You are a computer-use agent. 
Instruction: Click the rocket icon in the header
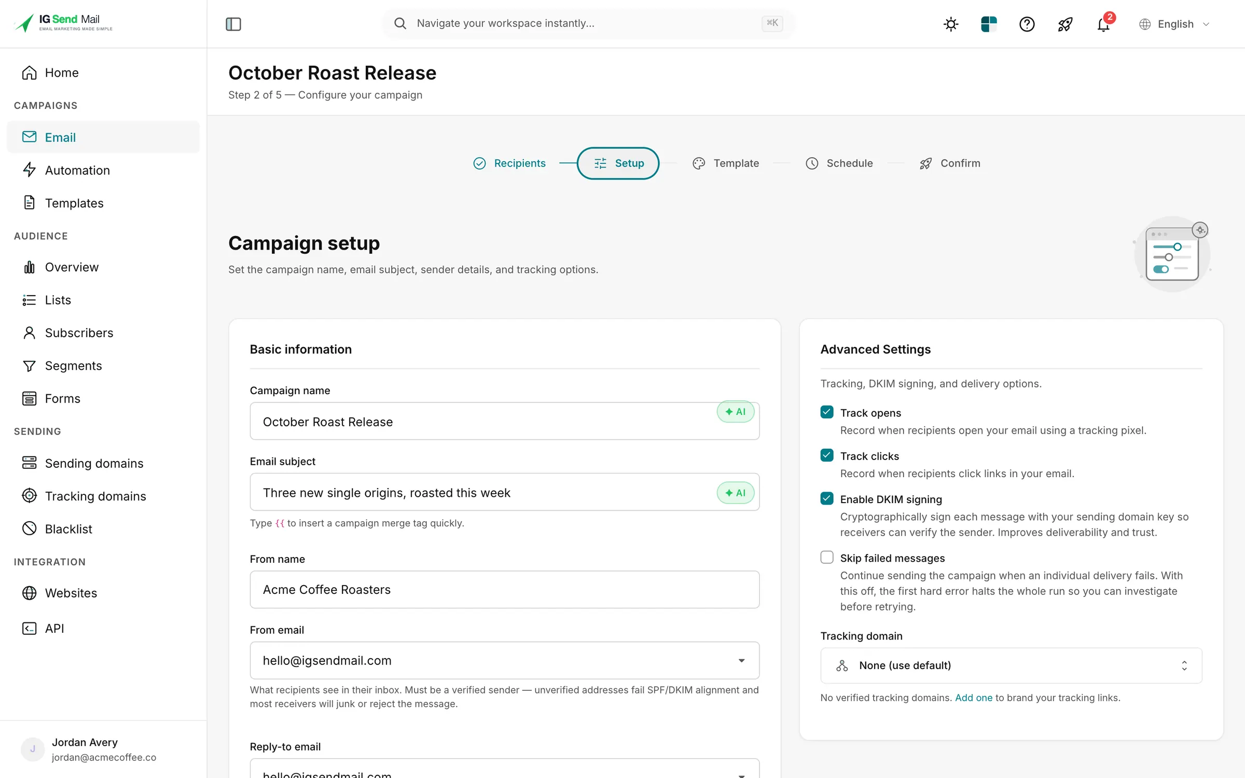tap(1065, 24)
